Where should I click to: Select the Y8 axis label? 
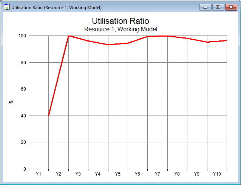tap(177, 174)
